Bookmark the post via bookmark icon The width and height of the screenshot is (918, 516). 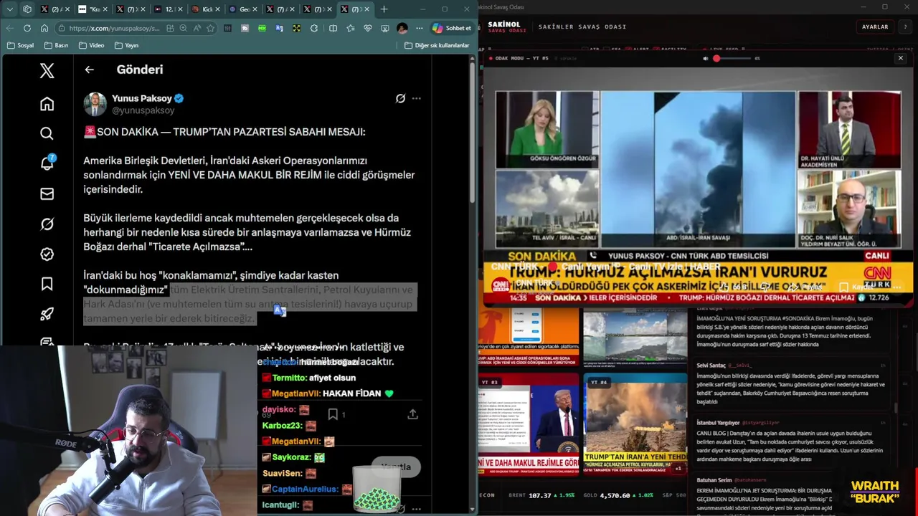(333, 414)
